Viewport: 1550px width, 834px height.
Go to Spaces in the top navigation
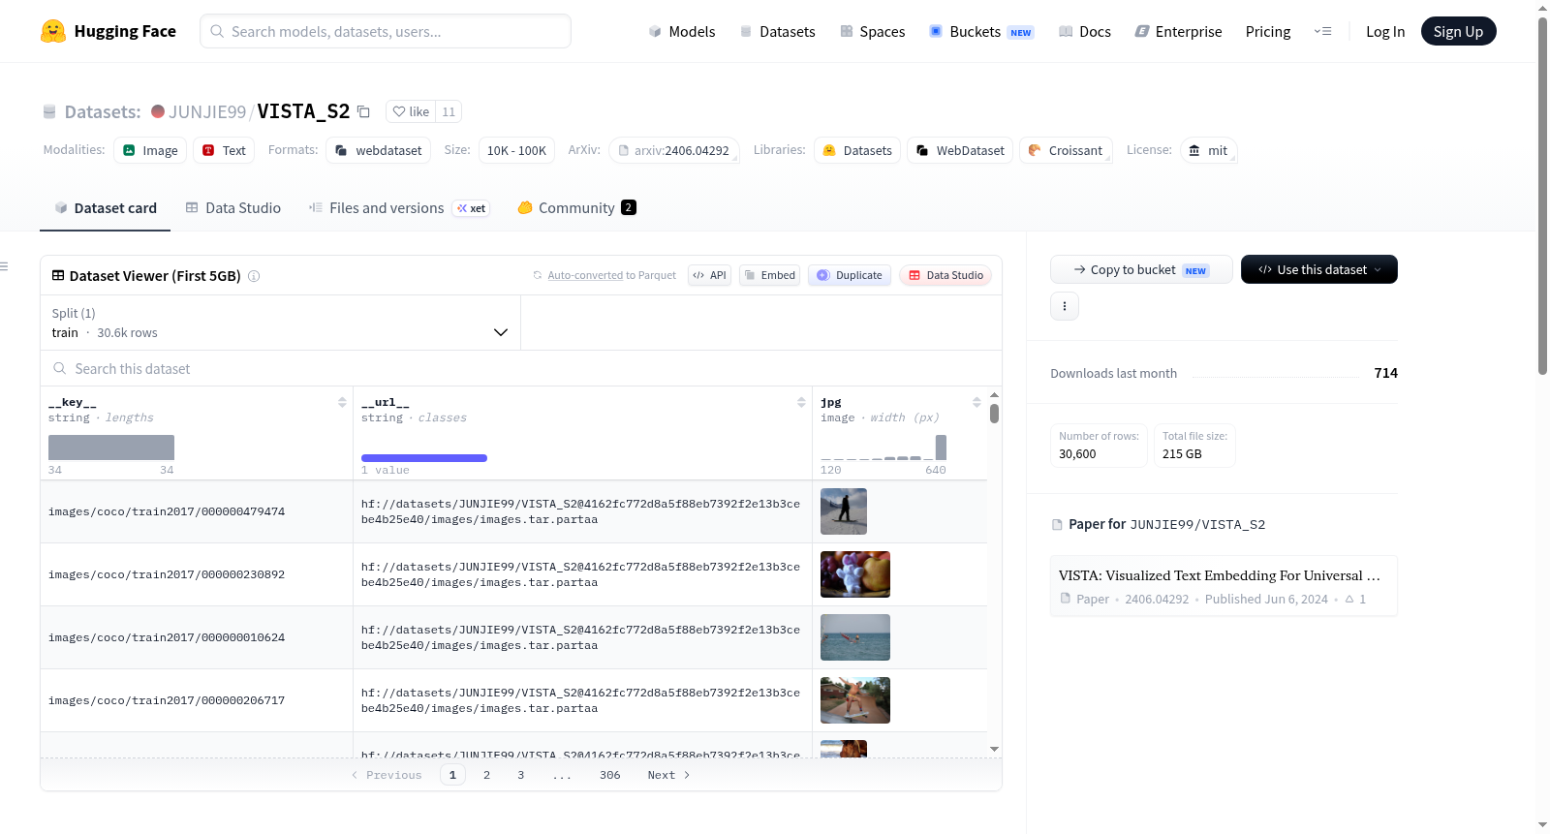872,32
